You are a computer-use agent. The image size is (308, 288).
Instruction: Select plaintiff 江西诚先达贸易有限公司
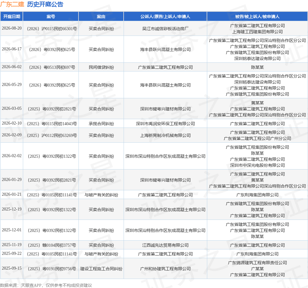tap(165, 245)
